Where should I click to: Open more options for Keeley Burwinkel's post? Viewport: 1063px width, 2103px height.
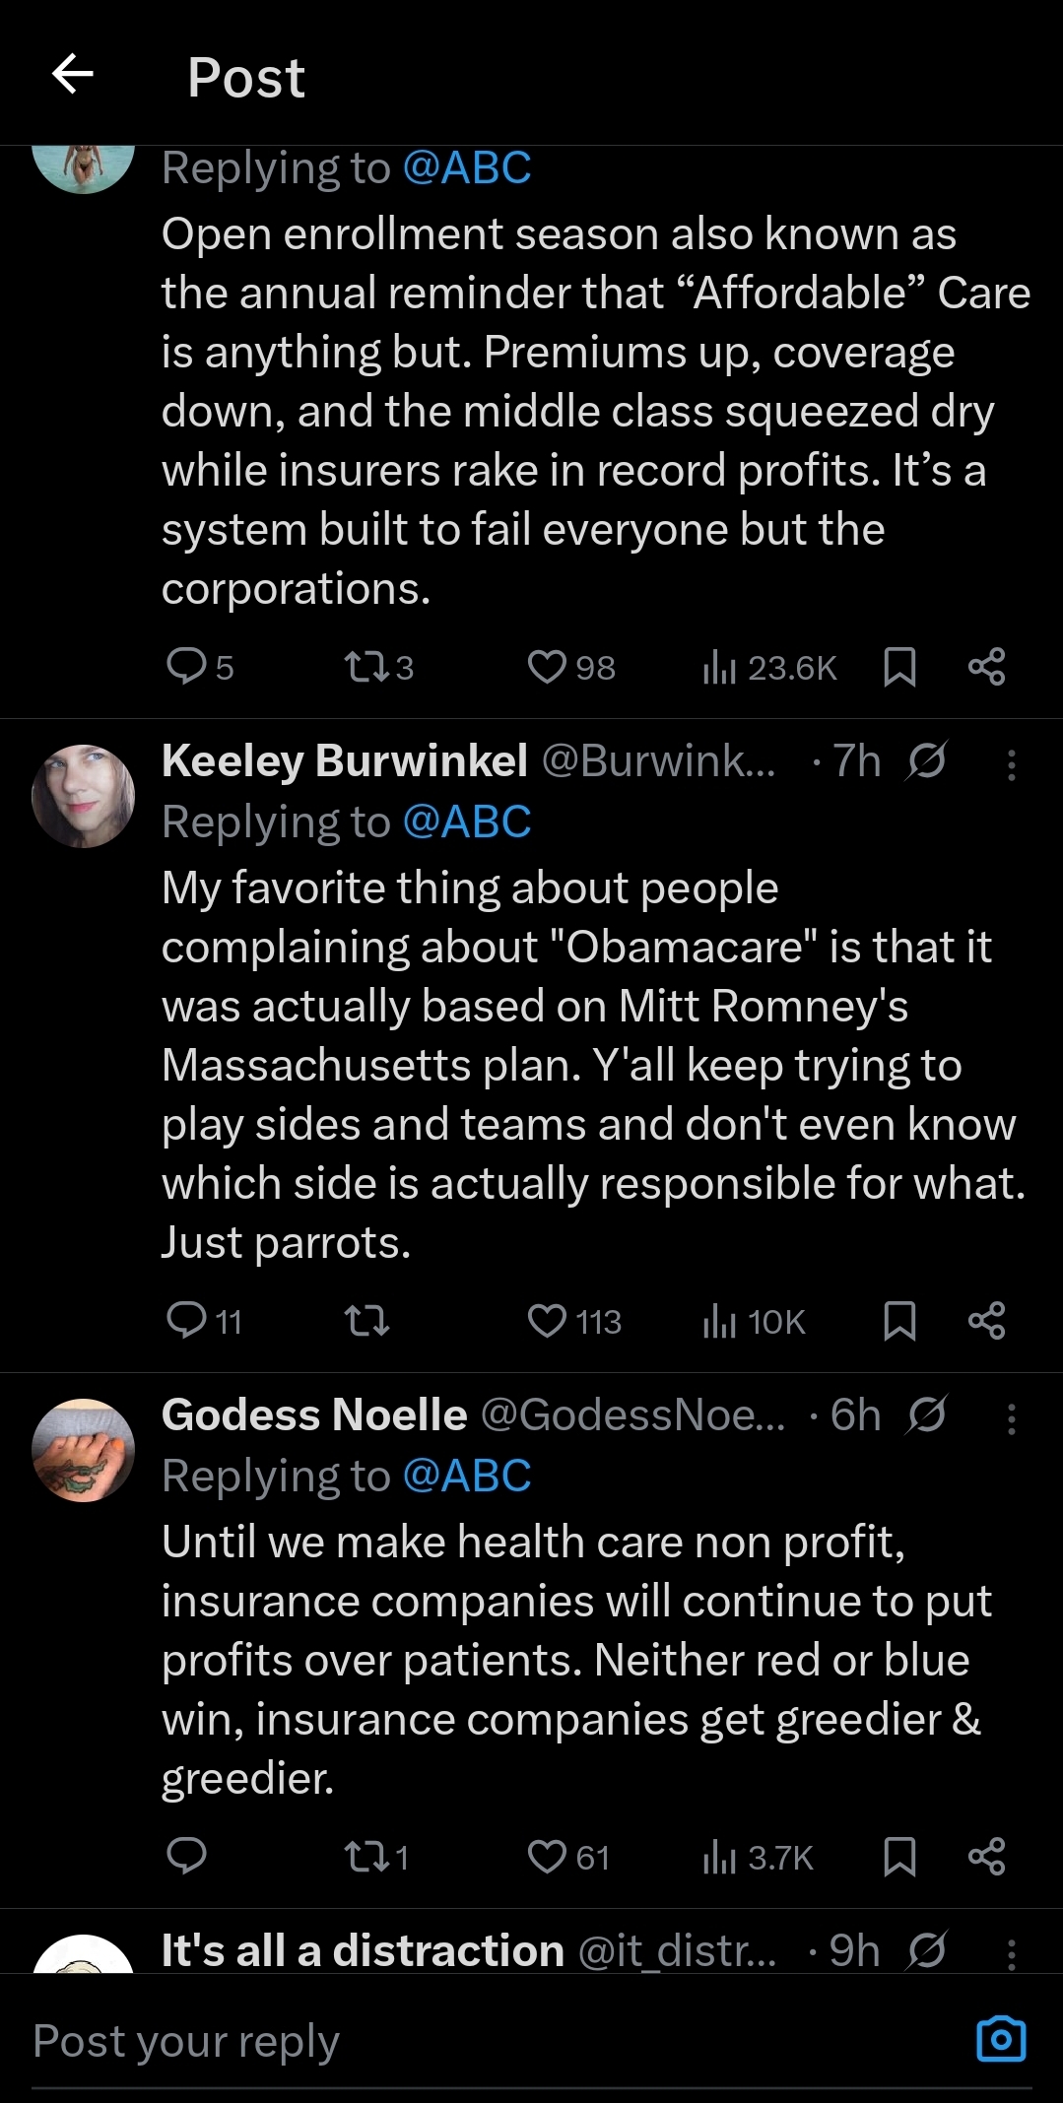tap(1011, 764)
